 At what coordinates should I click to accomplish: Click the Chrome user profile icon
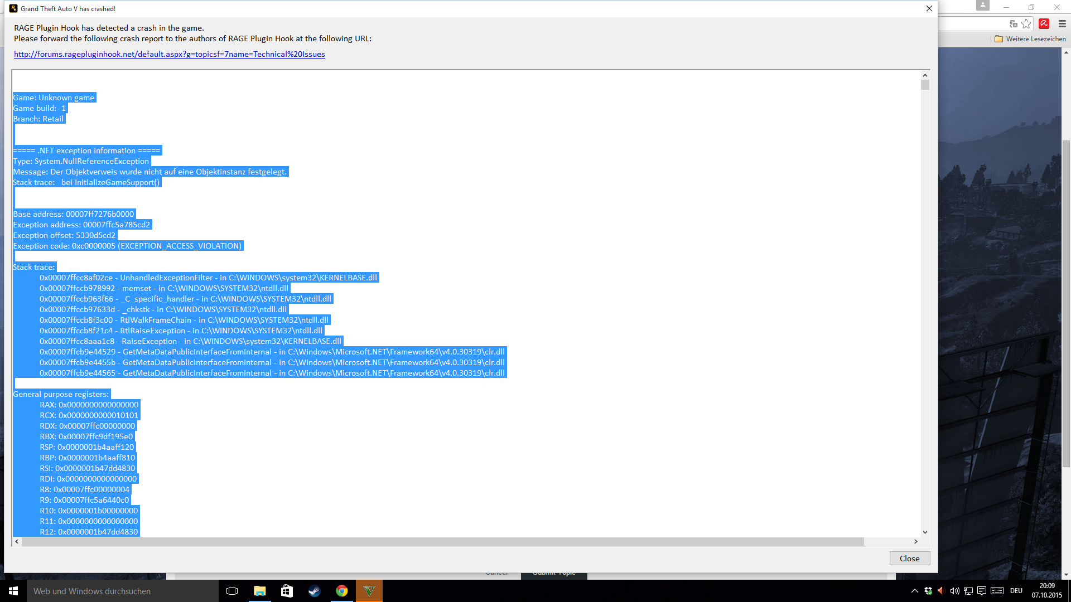coord(982,5)
